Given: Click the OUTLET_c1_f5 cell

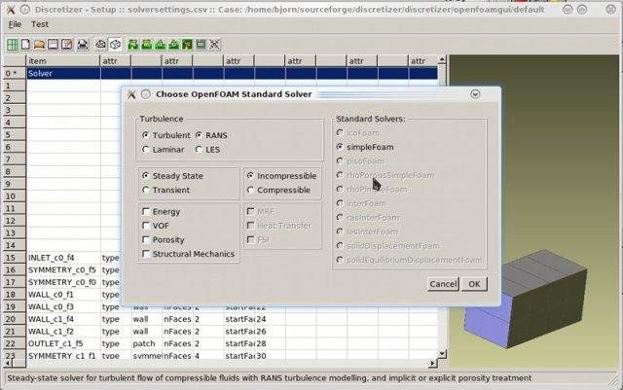Looking at the screenshot, I should pyautogui.click(x=63, y=343).
